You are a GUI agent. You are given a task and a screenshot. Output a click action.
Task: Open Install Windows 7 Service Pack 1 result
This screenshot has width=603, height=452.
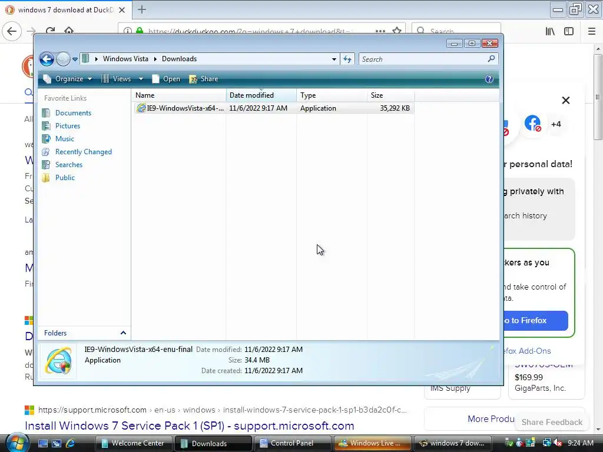pos(189,426)
